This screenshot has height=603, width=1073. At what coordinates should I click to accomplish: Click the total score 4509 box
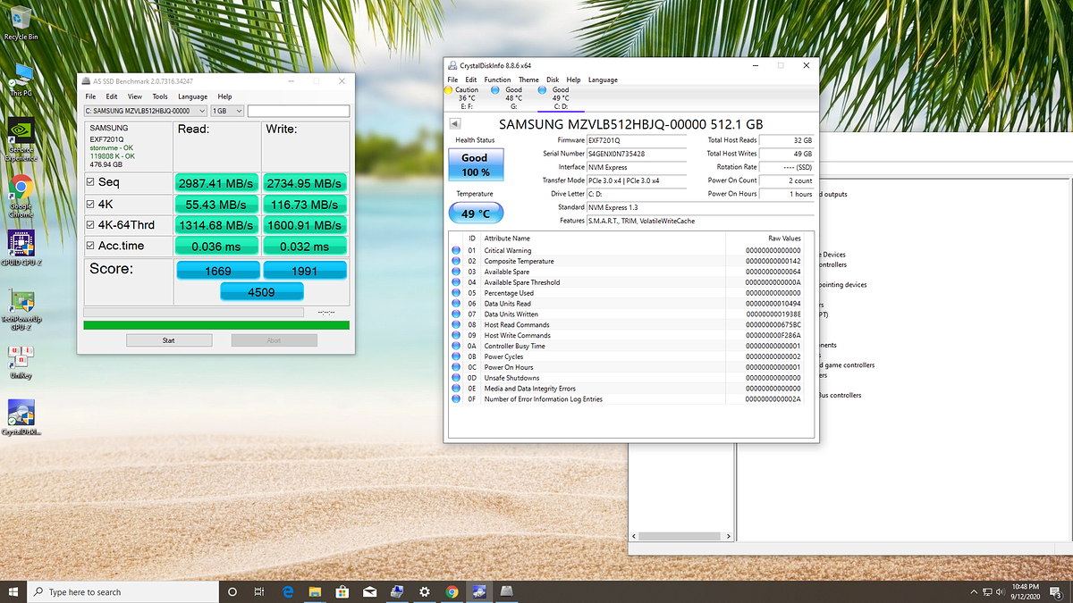click(262, 291)
